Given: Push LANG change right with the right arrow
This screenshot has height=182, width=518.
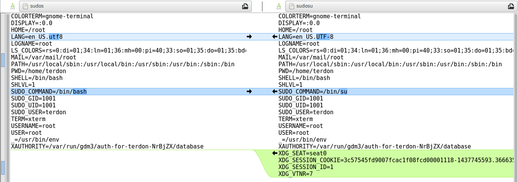Looking at the screenshot, I should (x=249, y=37).
